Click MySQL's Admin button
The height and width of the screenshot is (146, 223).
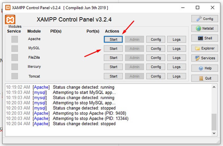pos(134,49)
